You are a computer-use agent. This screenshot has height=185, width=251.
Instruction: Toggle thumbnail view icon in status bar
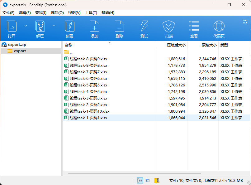(148, 181)
